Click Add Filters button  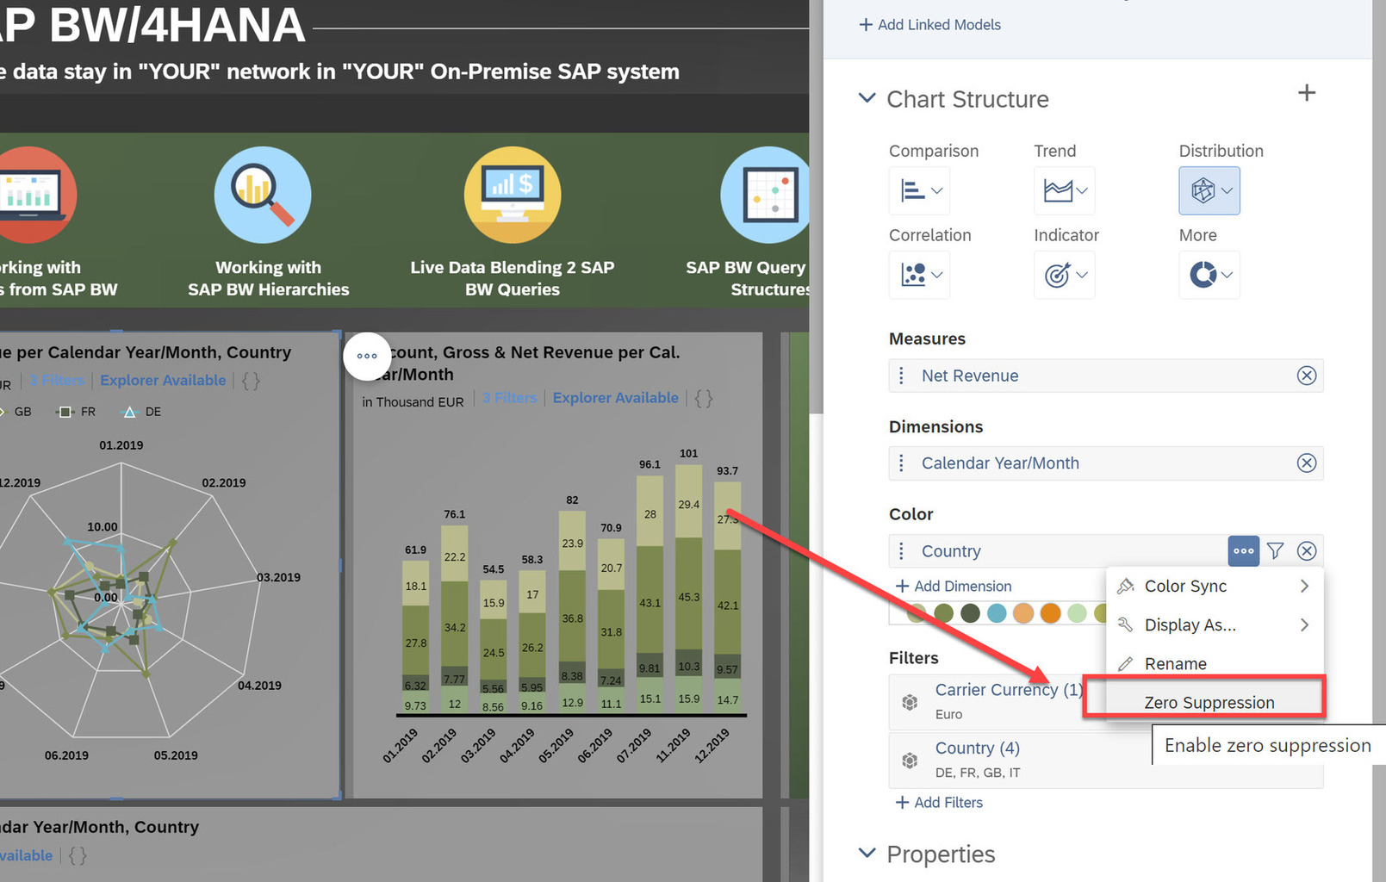point(939,802)
